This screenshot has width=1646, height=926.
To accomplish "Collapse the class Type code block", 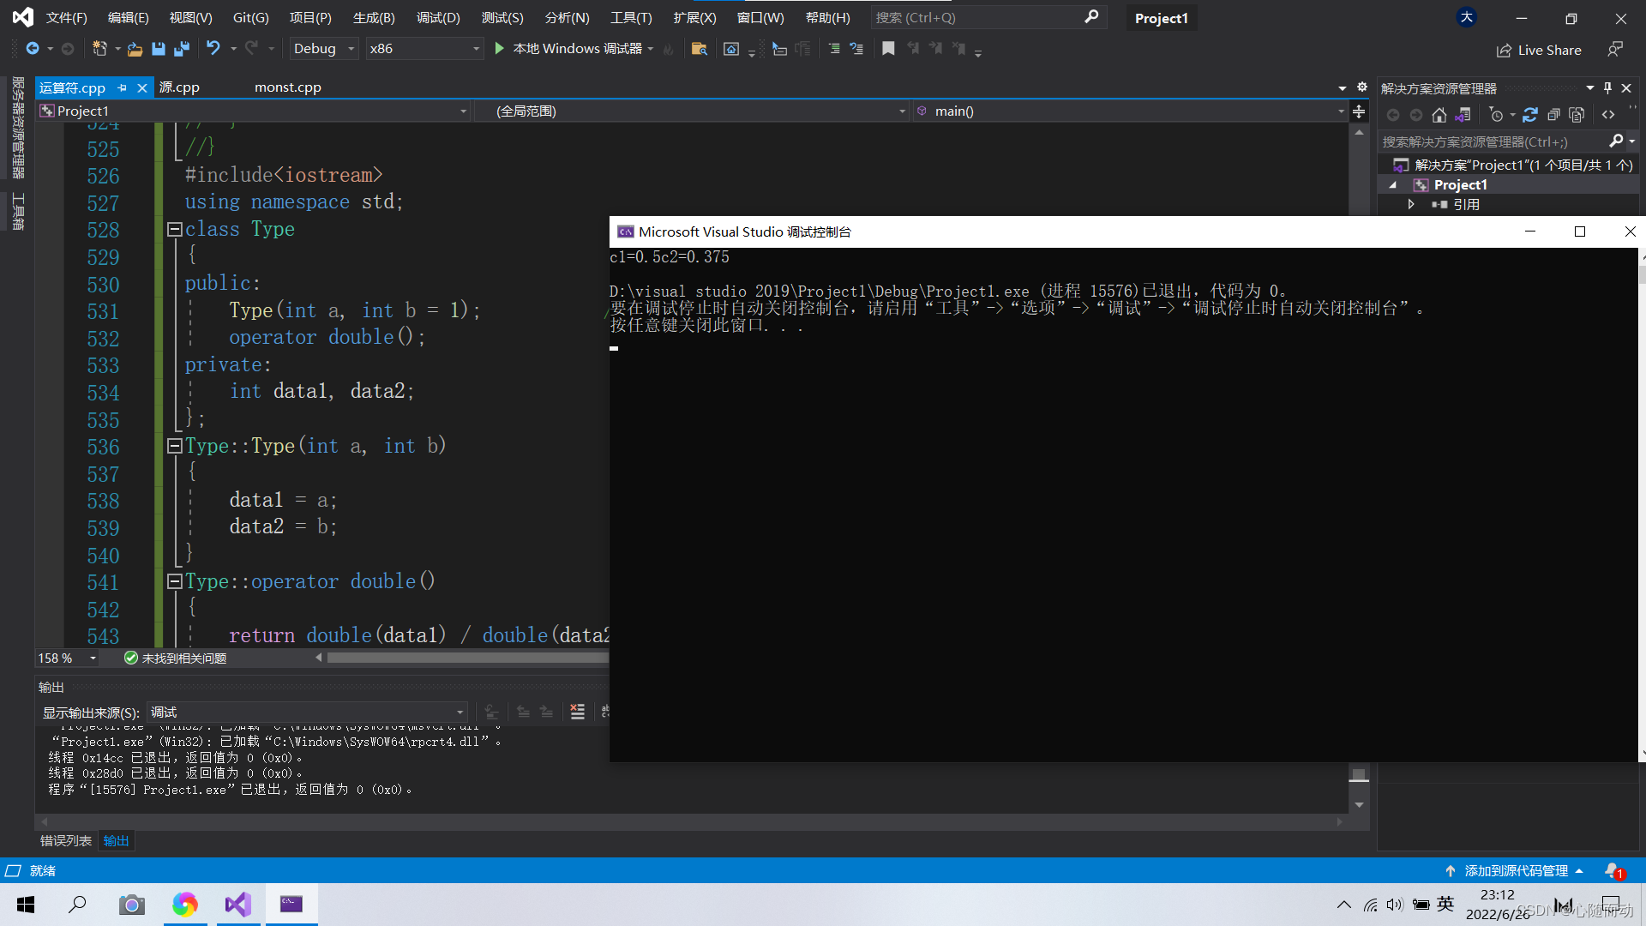I will click(174, 229).
